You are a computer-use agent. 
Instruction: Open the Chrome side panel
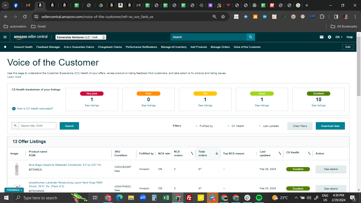click(x=336, y=17)
